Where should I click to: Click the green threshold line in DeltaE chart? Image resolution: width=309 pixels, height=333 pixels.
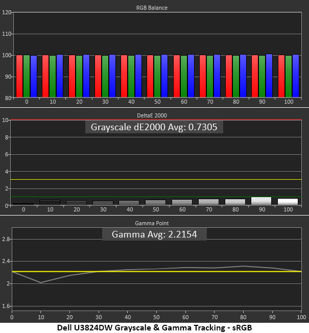point(156,197)
